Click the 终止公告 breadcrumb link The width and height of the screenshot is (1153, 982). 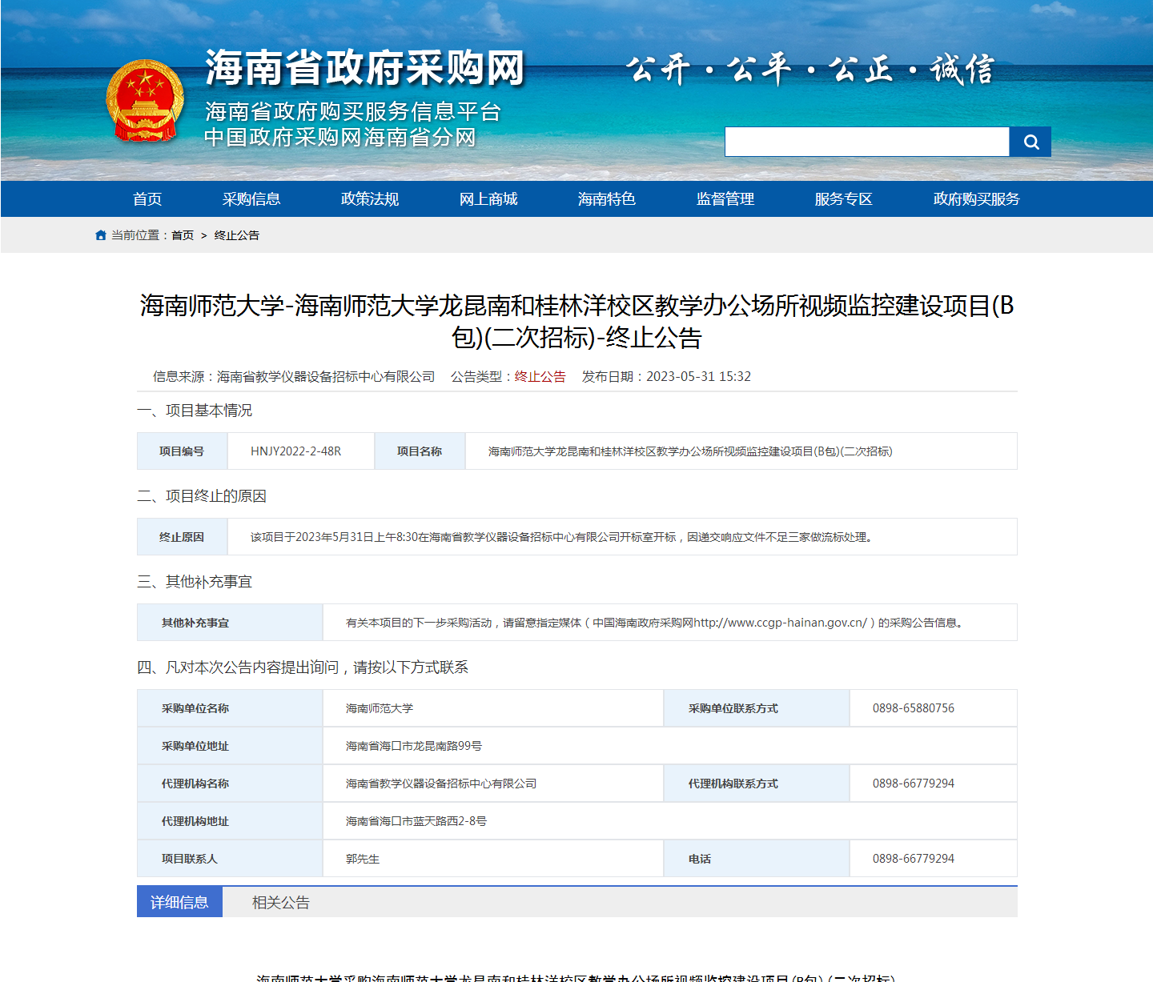[237, 235]
